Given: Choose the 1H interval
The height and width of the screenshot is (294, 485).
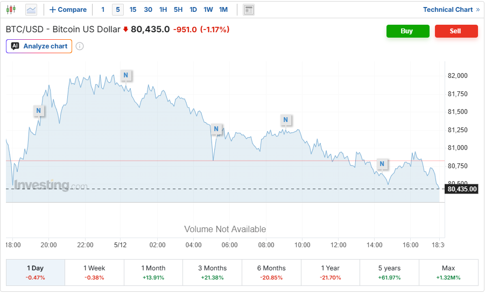Looking at the screenshot, I should tap(163, 10).
